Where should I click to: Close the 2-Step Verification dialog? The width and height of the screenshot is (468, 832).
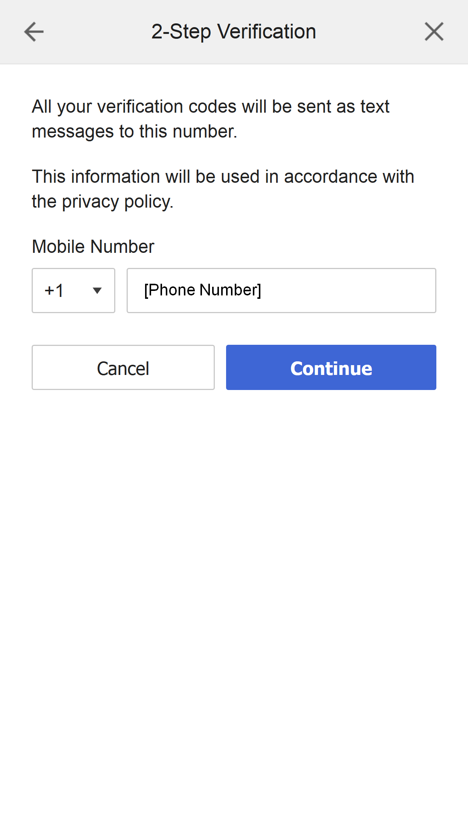click(434, 32)
